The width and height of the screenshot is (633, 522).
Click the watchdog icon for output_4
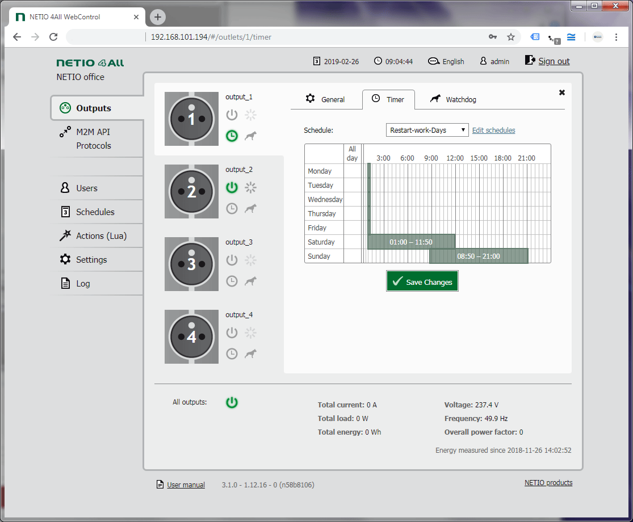click(250, 353)
